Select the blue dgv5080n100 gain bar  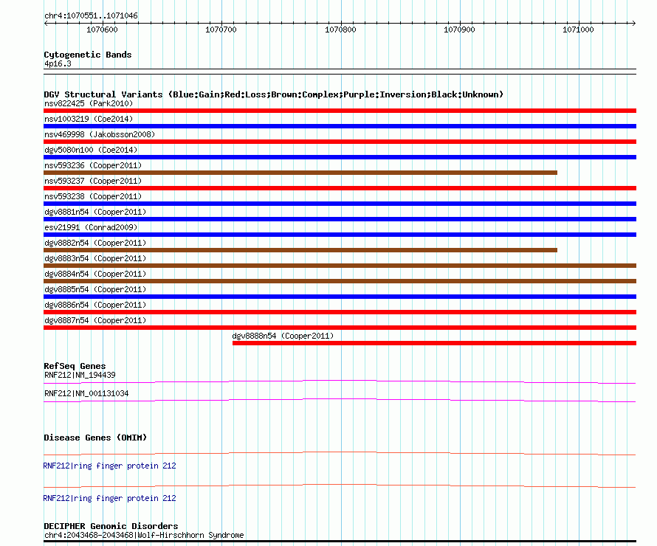tap(340, 157)
